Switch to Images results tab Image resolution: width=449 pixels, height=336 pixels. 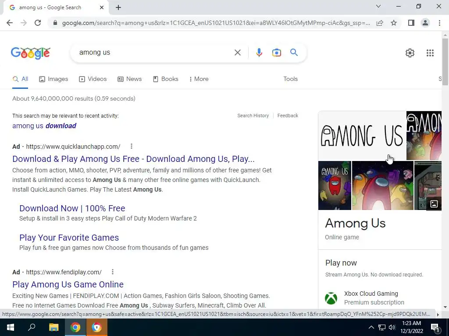(x=53, y=79)
